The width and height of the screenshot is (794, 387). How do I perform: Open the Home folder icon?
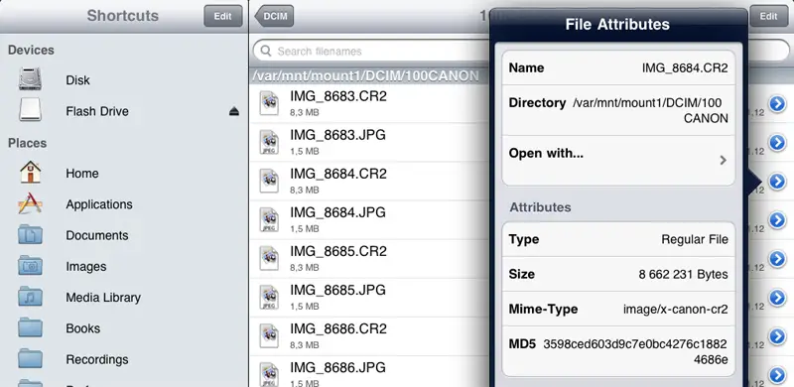click(31, 173)
